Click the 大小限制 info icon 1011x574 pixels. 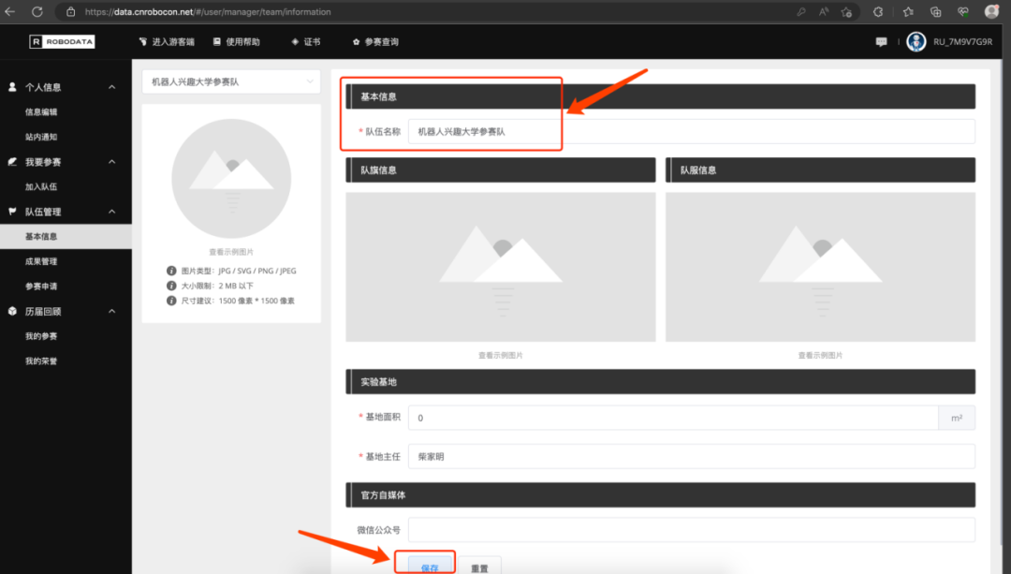point(171,286)
